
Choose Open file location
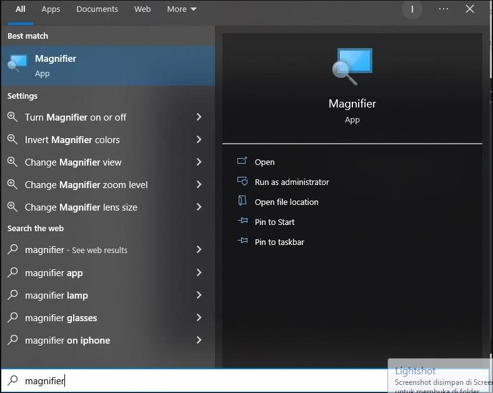click(x=286, y=202)
